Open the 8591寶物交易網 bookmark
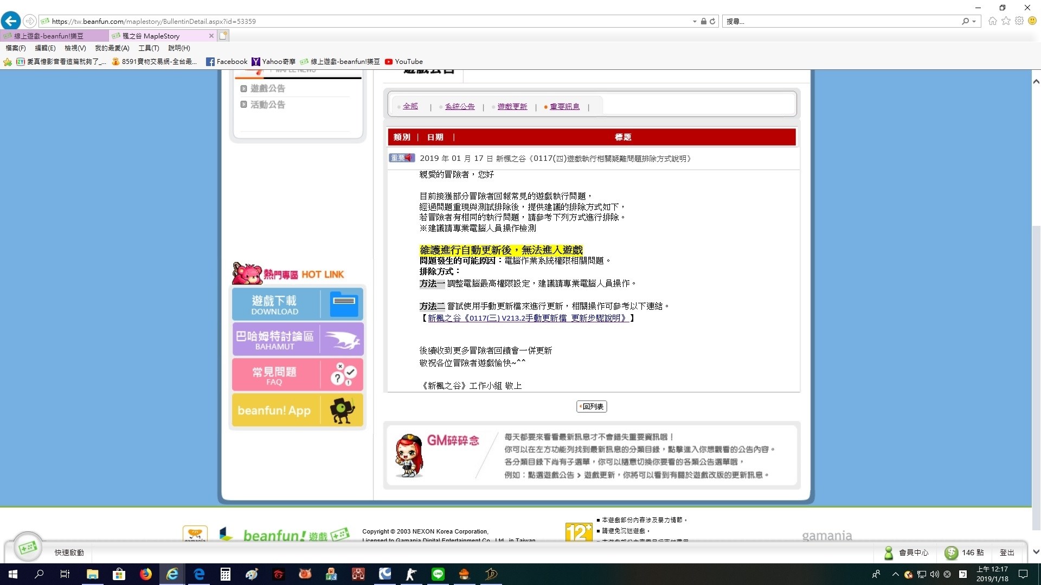 click(x=155, y=62)
